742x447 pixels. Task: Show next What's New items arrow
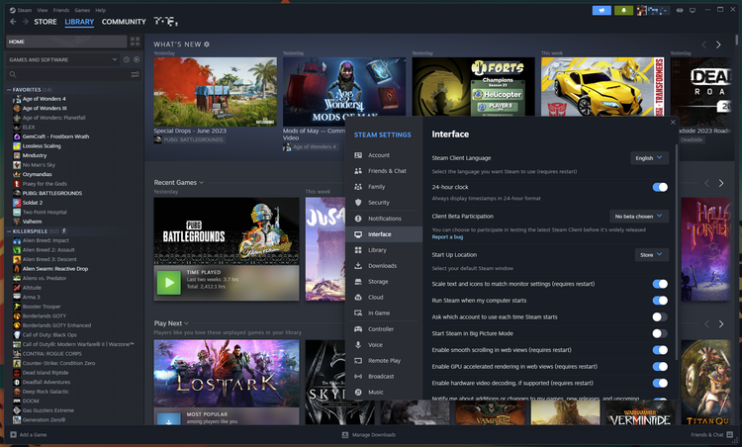click(x=718, y=45)
